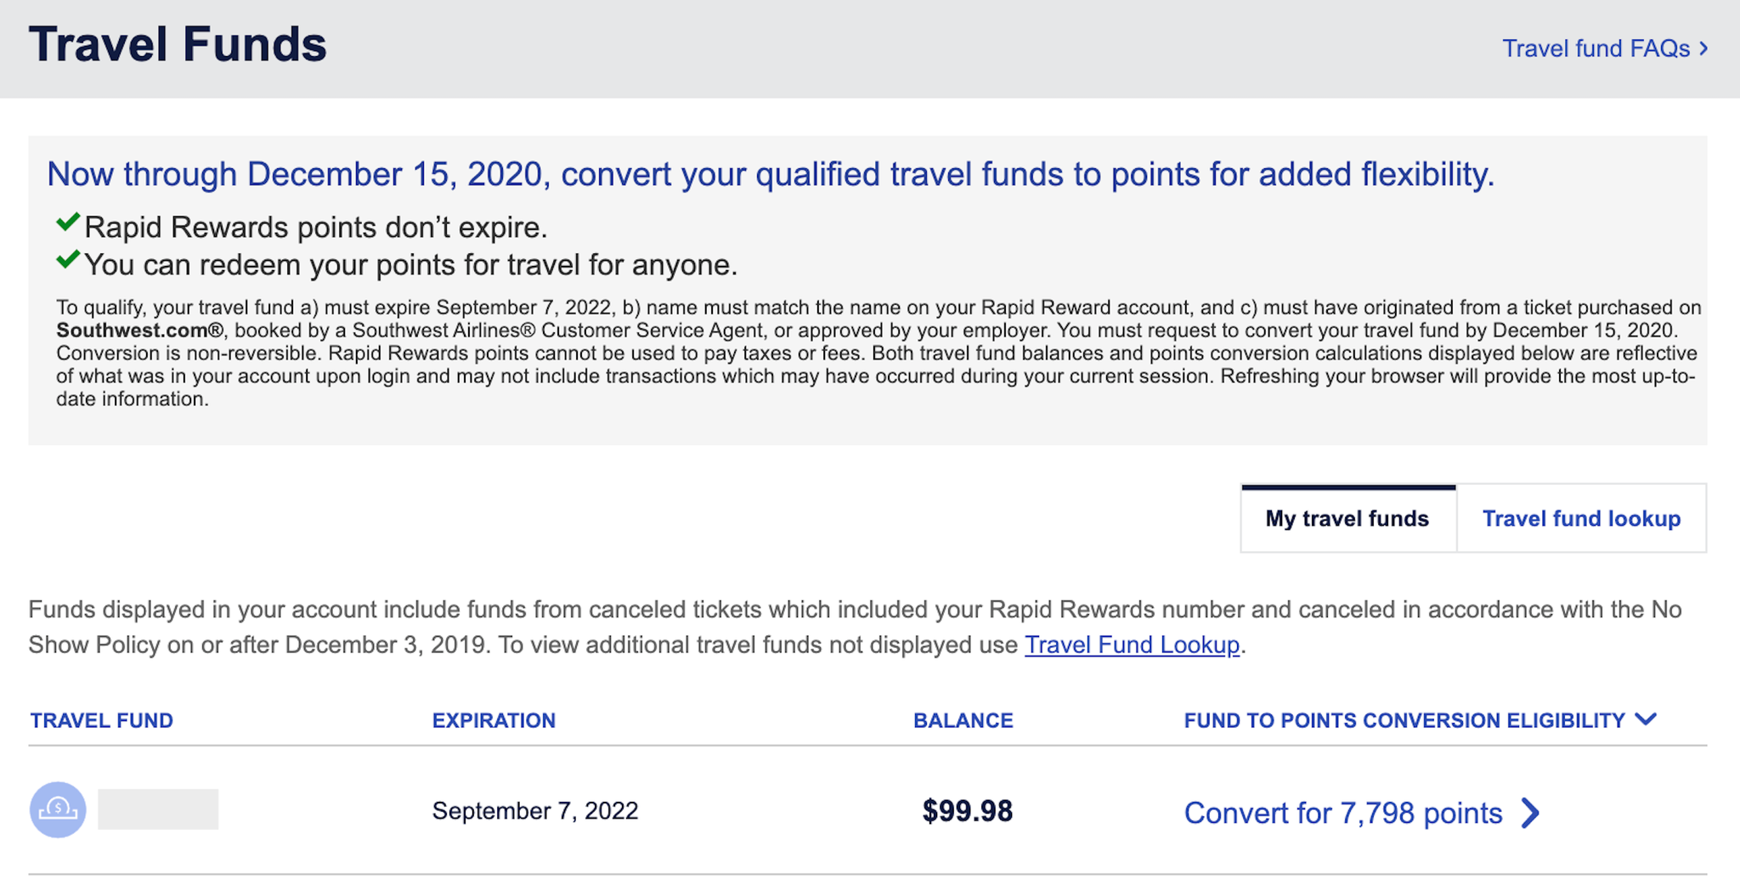Open the Travel Fund Lookup link
The height and width of the screenshot is (885, 1740).
pos(1132,645)
